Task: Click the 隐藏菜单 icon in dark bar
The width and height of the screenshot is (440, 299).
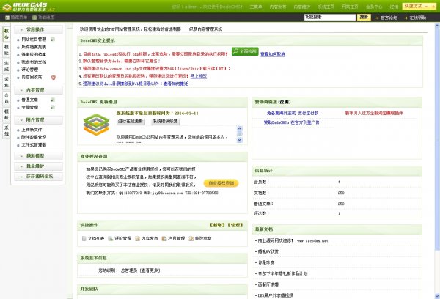Action: [x=7, y=18]
